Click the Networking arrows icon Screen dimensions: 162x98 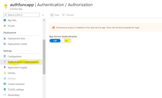coord(5,95)
